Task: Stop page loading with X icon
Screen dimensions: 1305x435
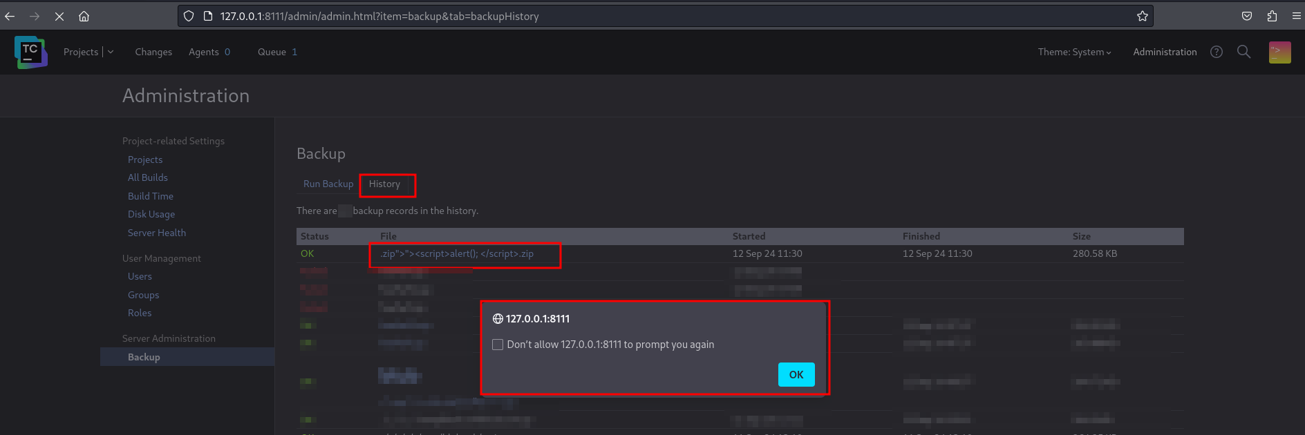Action: pyautogui.click(x=59, y=16)
